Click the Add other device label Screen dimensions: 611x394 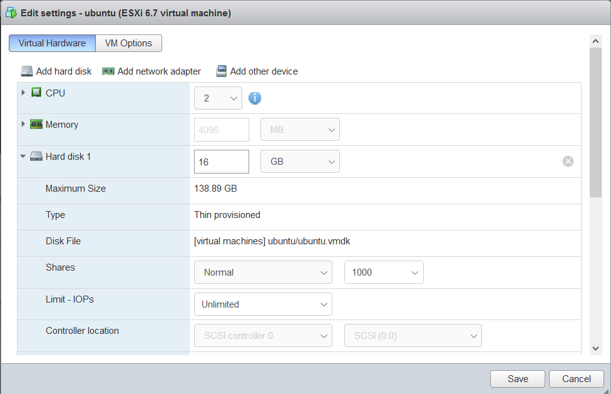point(264,71)
